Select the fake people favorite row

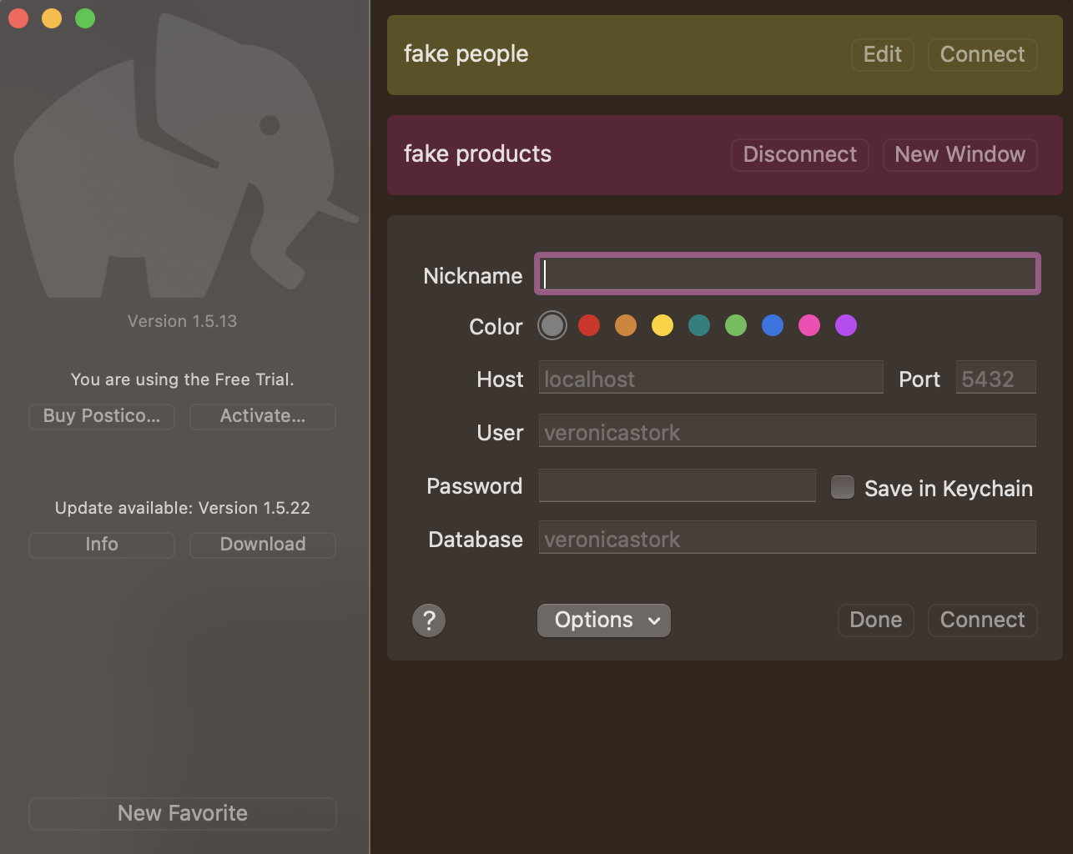725,55
